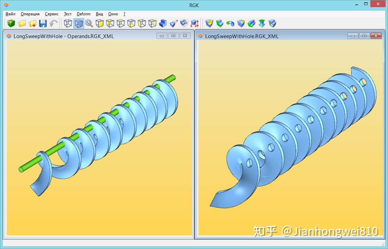This screenshot has width=388, height=249.
Task: Undo the last operation with the arrow icon
Action: [x=53, y=23]
